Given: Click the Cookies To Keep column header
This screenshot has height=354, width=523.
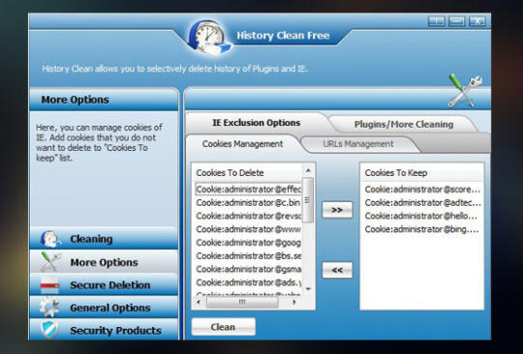Looking at the screenshot, I should [422, 173].
